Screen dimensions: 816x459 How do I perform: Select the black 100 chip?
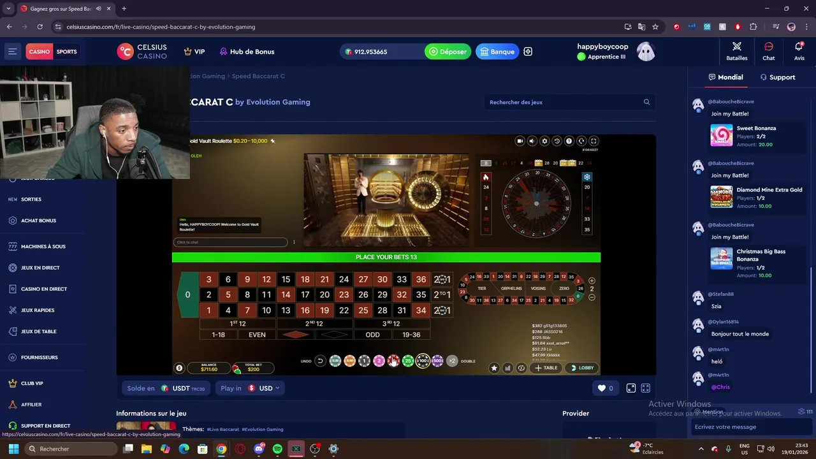click(423, 361)
